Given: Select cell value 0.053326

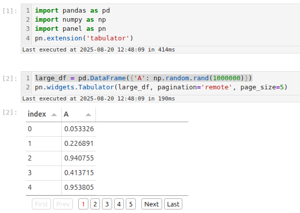Looking at the screenshot, I should coord(79,129).
